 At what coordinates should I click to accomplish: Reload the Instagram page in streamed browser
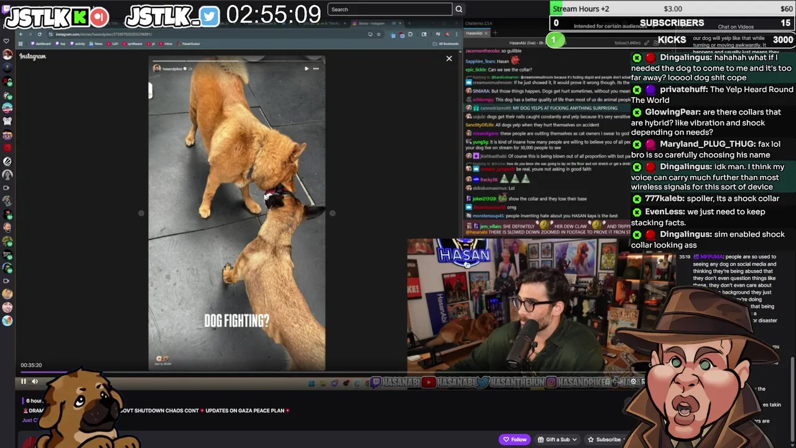pos(39,34)
